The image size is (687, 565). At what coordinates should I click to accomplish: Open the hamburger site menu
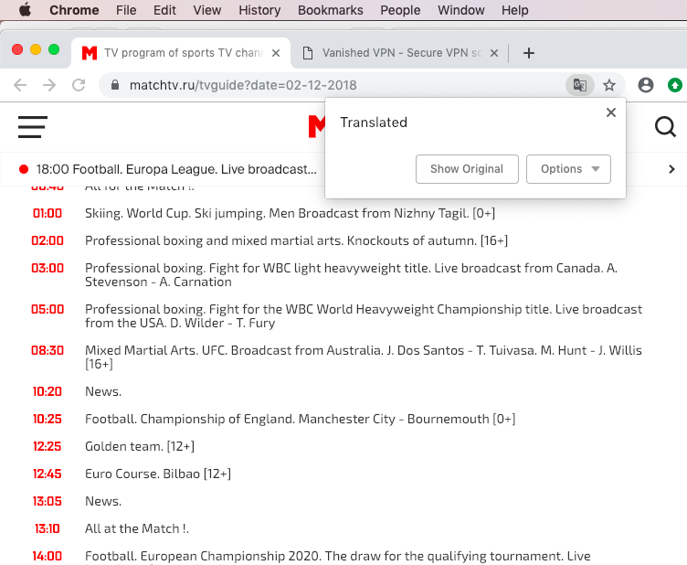pyautogui.click(x=32, y=127)
